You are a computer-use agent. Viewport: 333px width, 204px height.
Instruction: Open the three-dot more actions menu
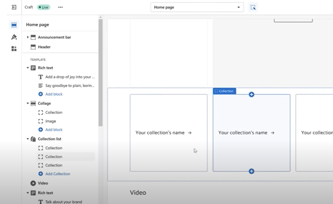[60, 7]
